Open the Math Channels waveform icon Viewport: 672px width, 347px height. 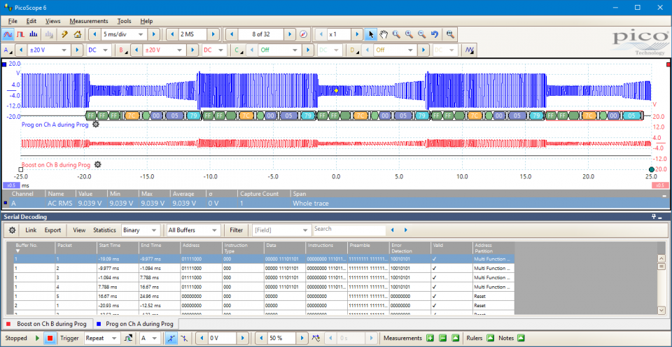(470, 50)
